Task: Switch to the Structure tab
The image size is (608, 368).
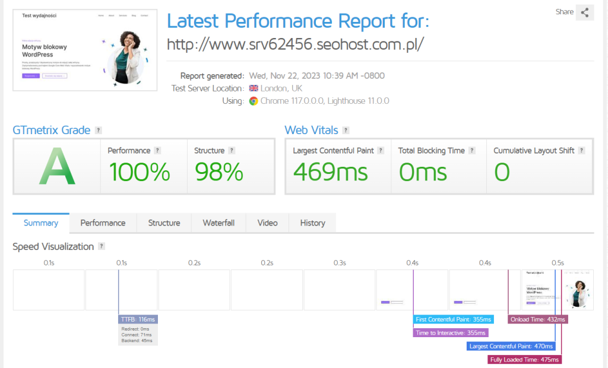Action: click(164, 223)
